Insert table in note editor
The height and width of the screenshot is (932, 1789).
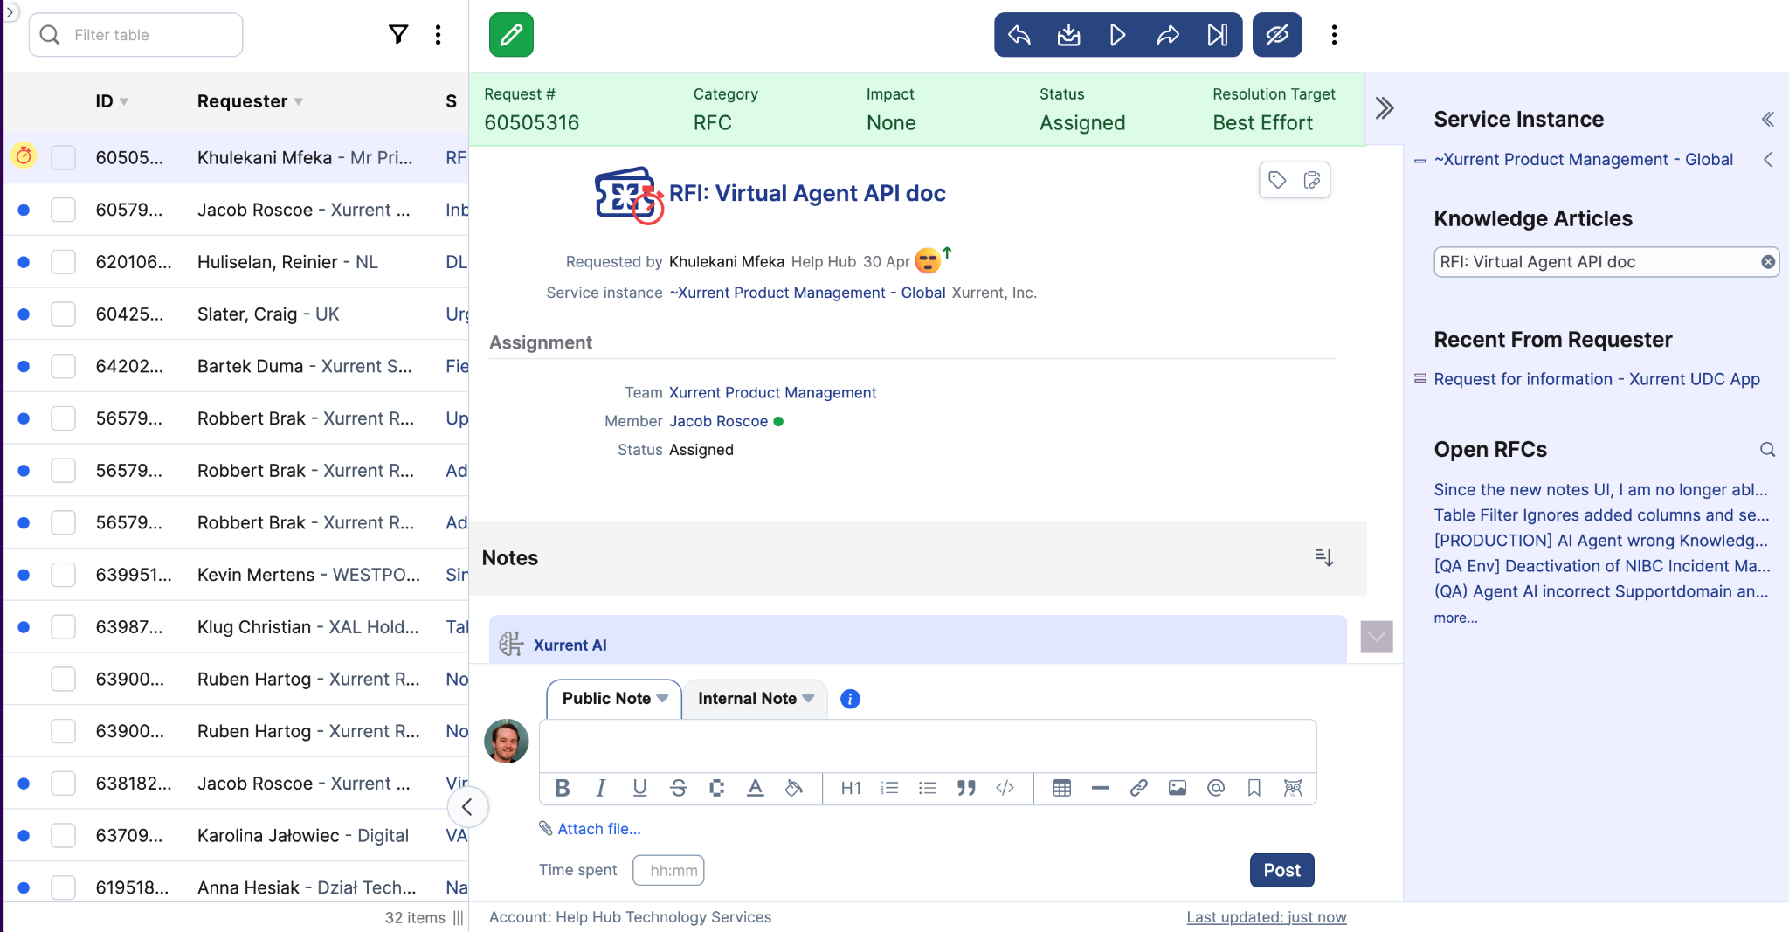(1062, 788)
